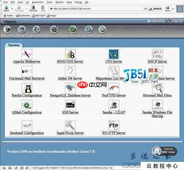This screenshot has height=170, width=184.
Task: Select the Servers tab heading
Action: 14,45
